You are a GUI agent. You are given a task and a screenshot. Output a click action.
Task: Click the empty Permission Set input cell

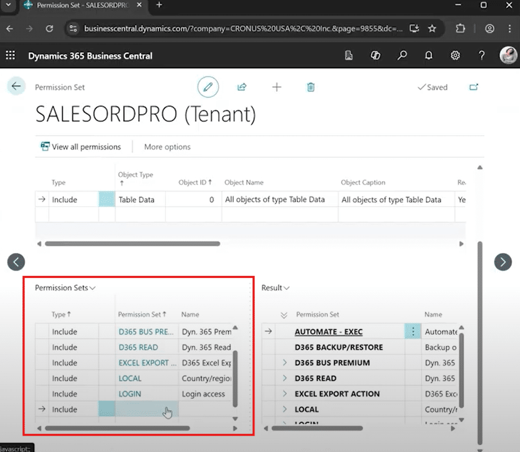click(146, 409)
